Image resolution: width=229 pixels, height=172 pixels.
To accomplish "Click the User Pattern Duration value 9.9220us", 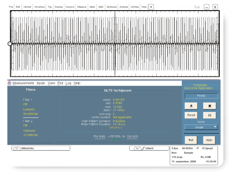I will coord(119,121).
